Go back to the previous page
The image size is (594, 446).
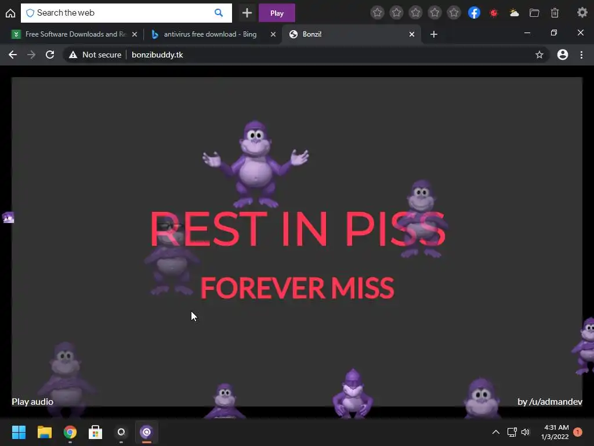click(x=13, y=55)
